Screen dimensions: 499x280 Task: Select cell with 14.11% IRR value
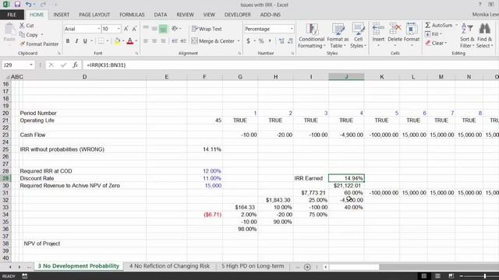point(204,149)
